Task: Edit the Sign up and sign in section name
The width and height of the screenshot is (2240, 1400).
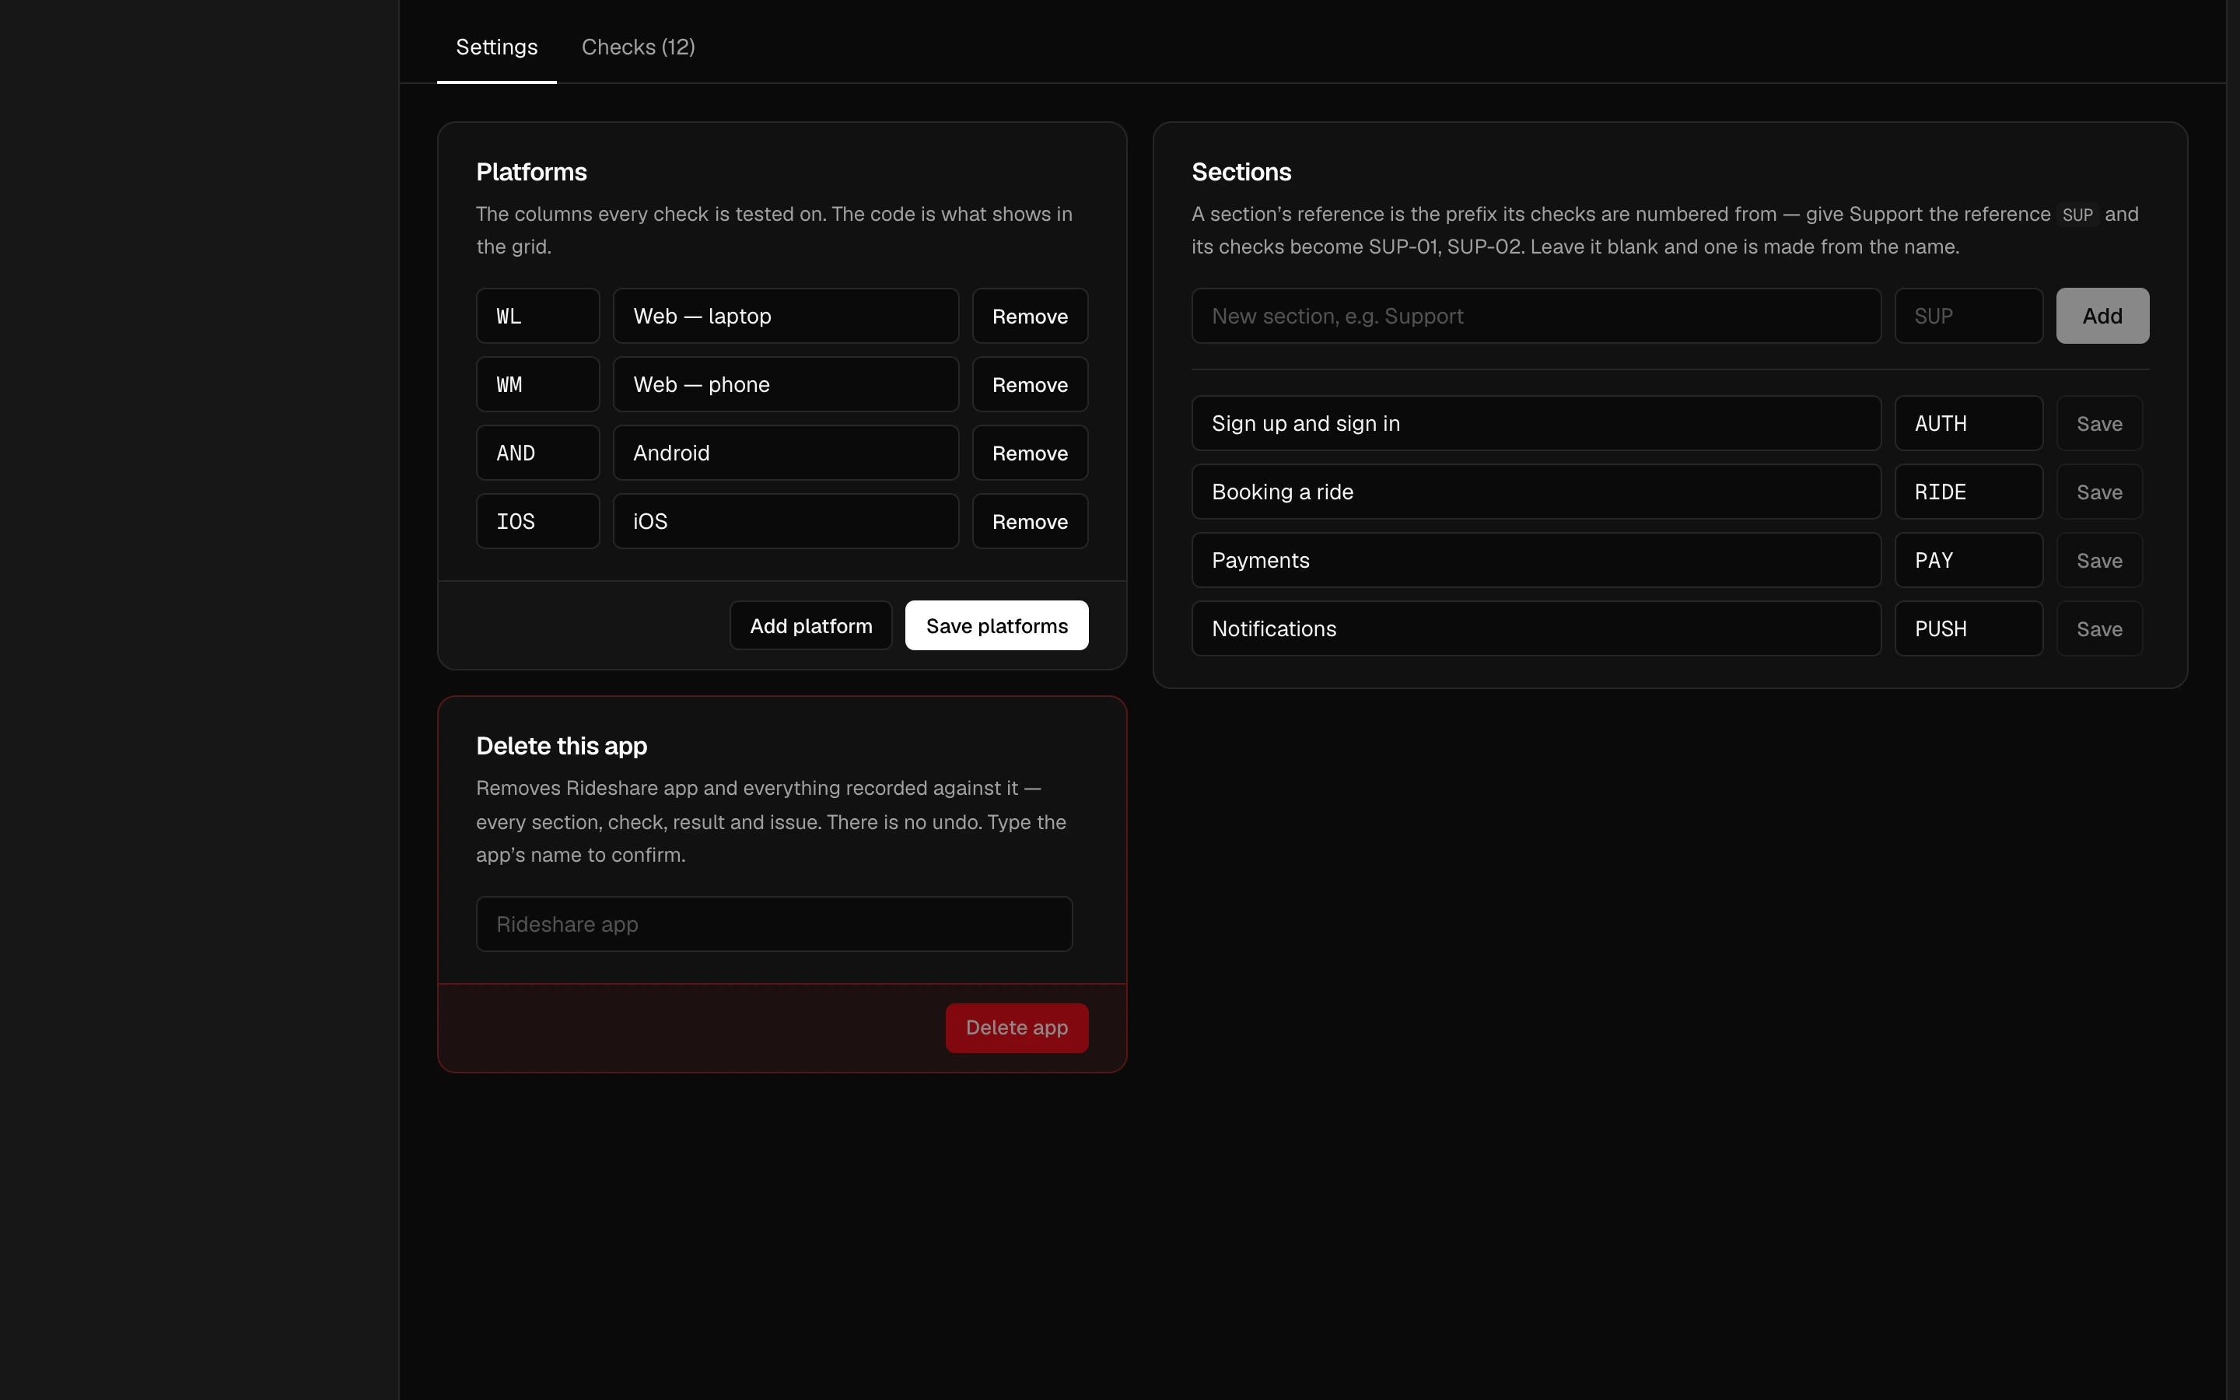Action: click(1537, 423)
